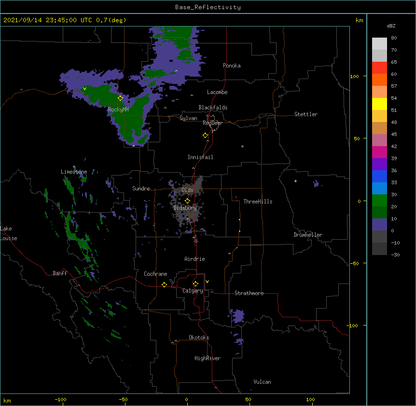This screenshot has width=416, height=406.
Task: Click the dBZ legend heading
Action: [x=391, y=26]
